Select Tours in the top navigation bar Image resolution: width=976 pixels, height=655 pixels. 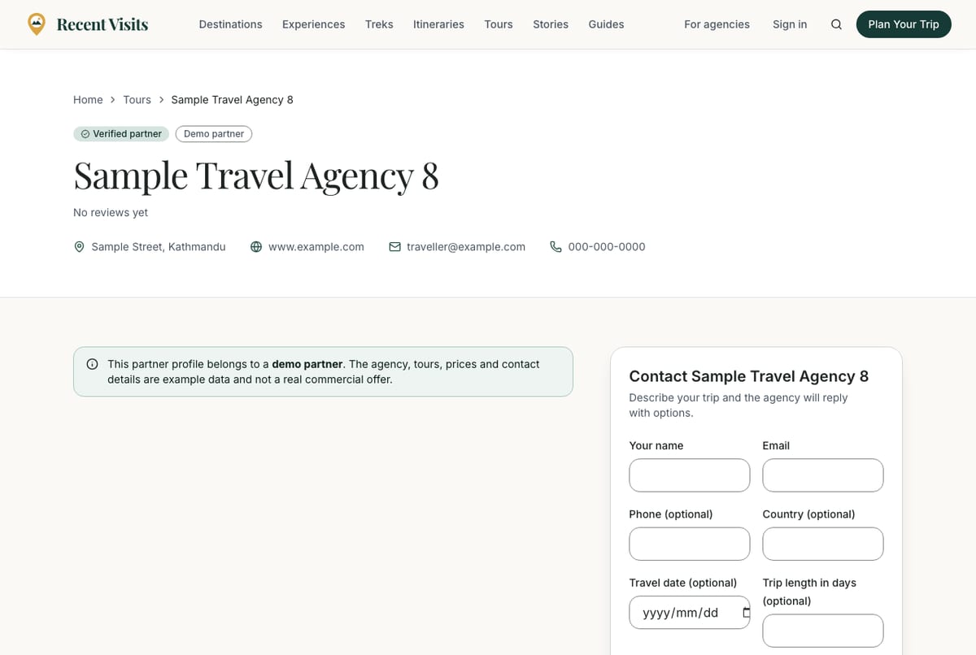pos(499,24)
